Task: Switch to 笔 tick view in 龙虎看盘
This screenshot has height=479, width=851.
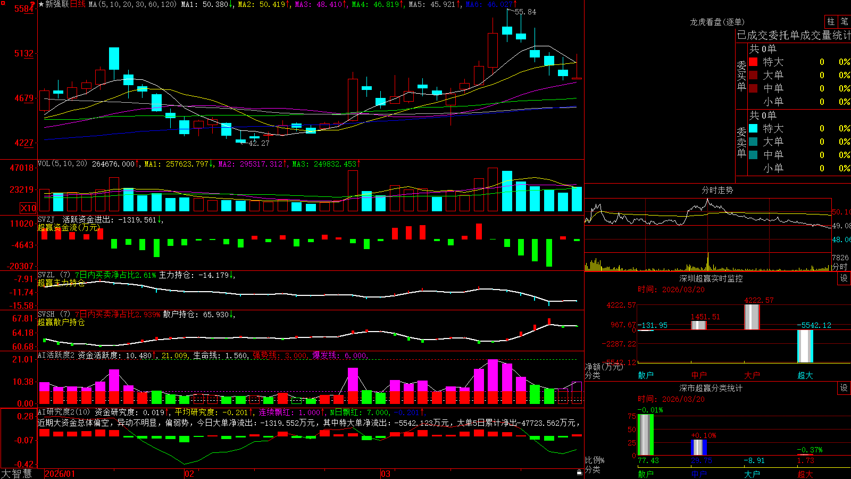Action: (844, 21)
